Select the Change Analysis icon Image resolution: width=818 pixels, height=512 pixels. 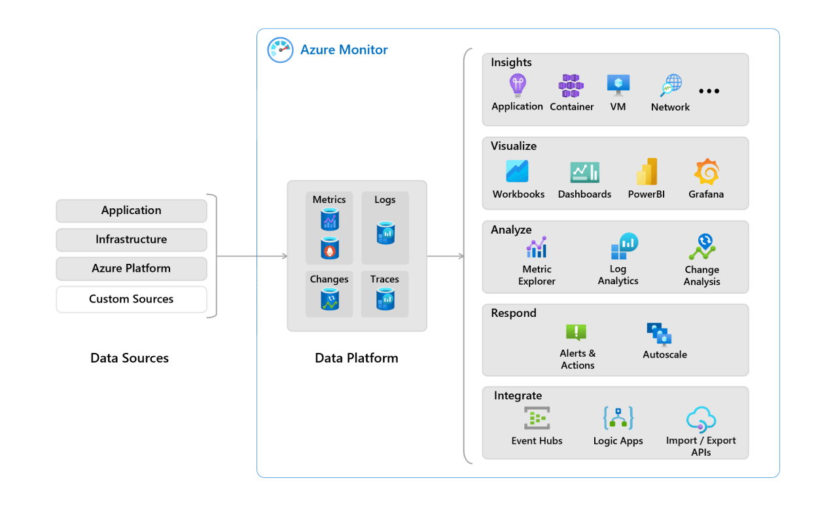(702, 247)
